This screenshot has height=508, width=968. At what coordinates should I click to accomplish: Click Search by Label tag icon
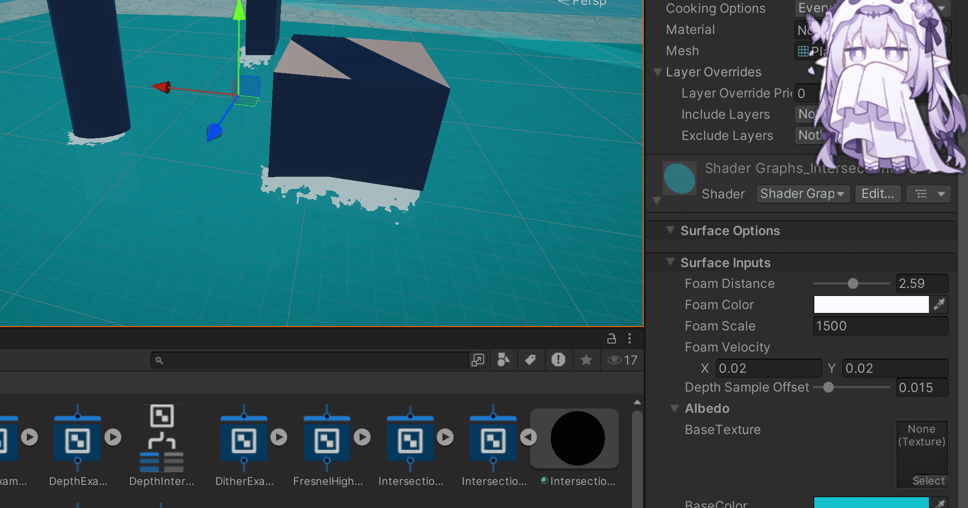pos(531,360)
